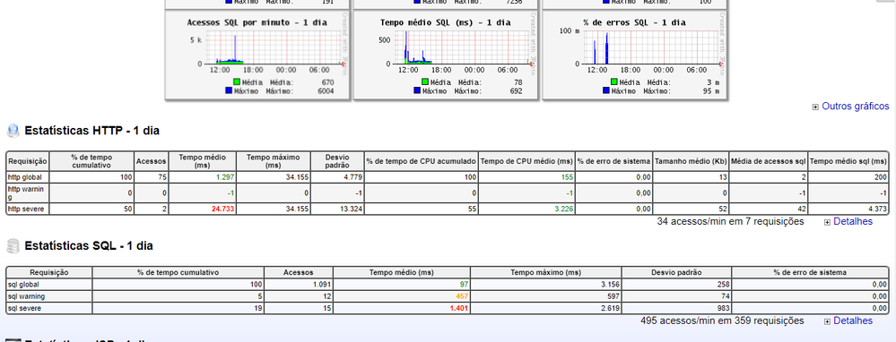Viewport: 896px width, 342px height.
Task: Sort HTTP table by Acessos header
Action: [152, 161]
